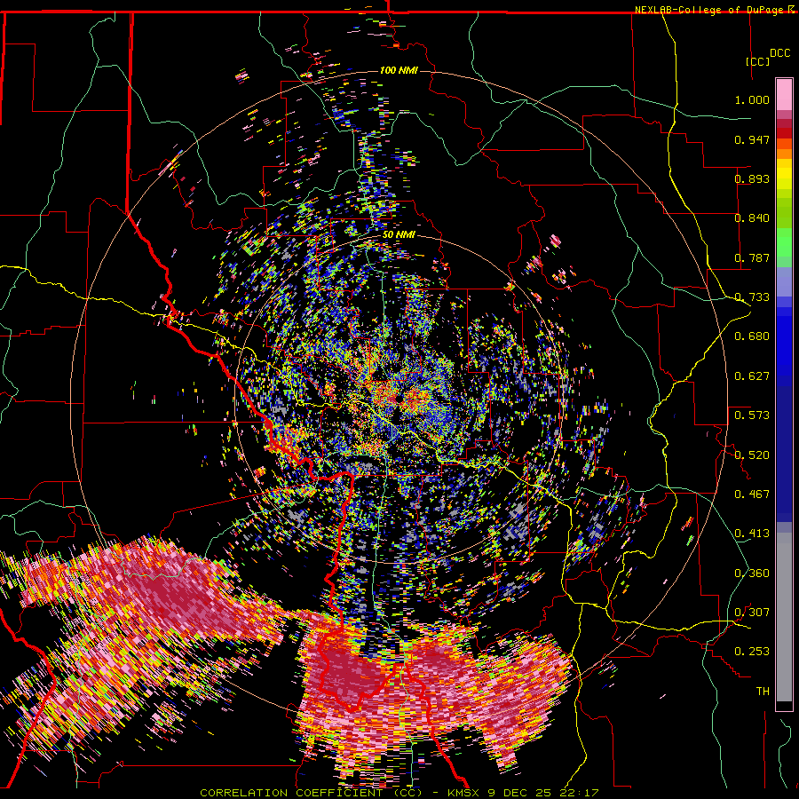Click the 0.253 legend value

pyautogui.click(x=752, y=652)
